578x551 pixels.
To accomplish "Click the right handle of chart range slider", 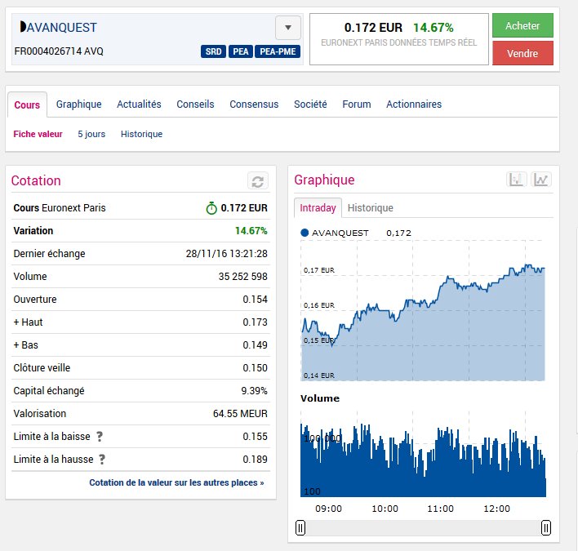I will pyautogui.click(x=546, y=528).
